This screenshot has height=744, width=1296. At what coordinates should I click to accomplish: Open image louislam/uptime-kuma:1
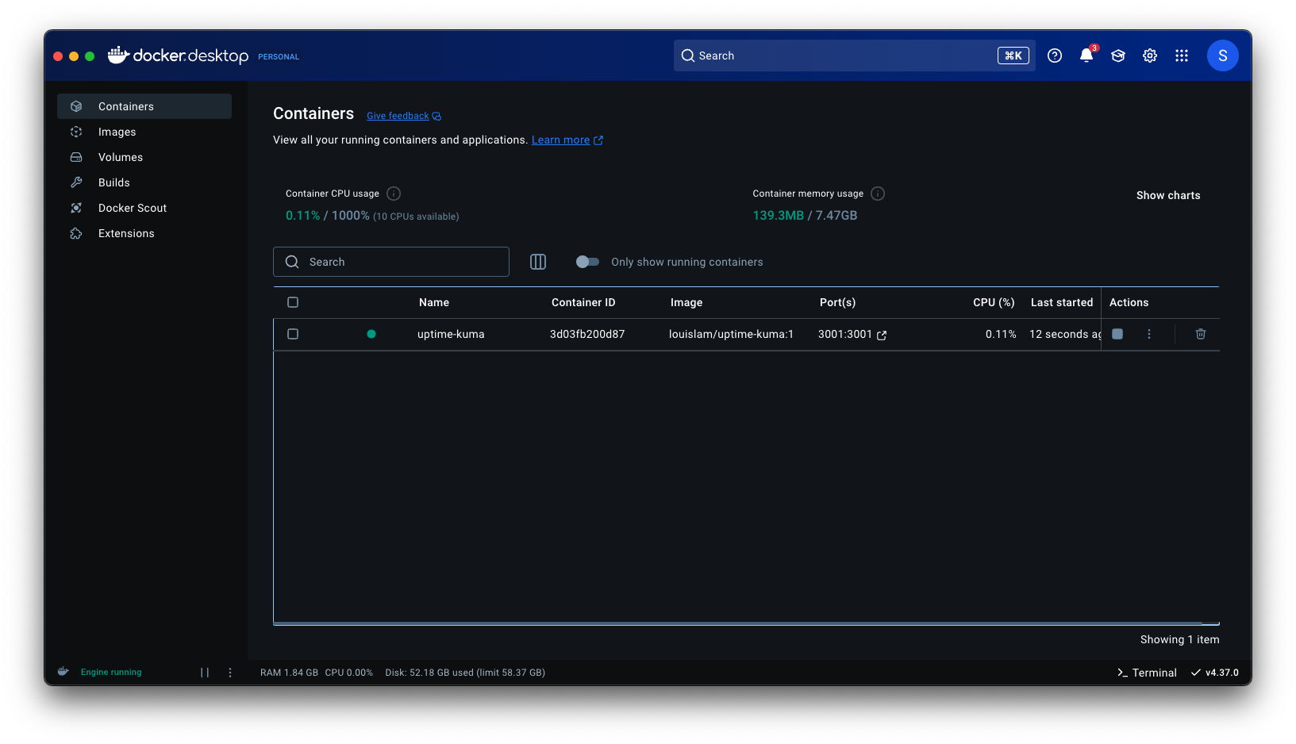(731, 334)
